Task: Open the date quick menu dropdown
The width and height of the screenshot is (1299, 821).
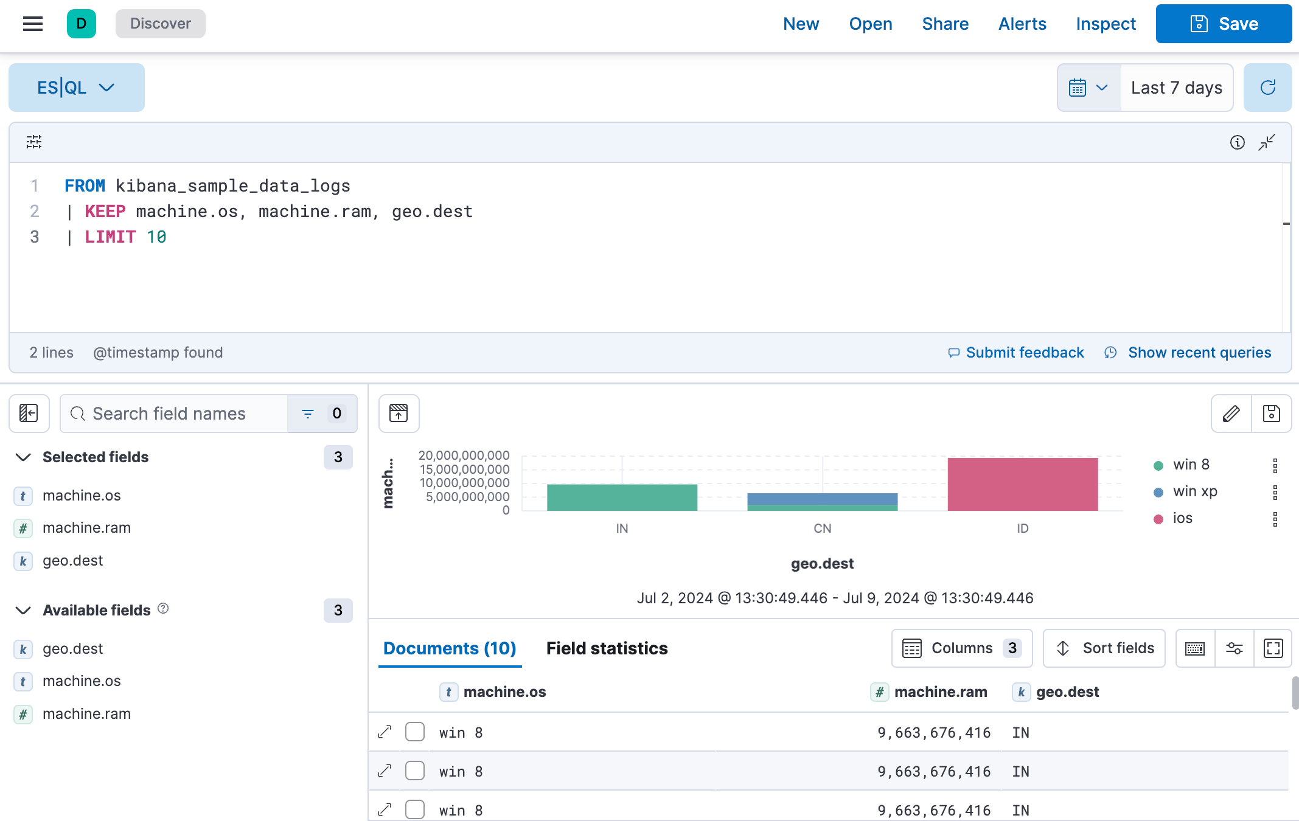Action: [1088, 88]
